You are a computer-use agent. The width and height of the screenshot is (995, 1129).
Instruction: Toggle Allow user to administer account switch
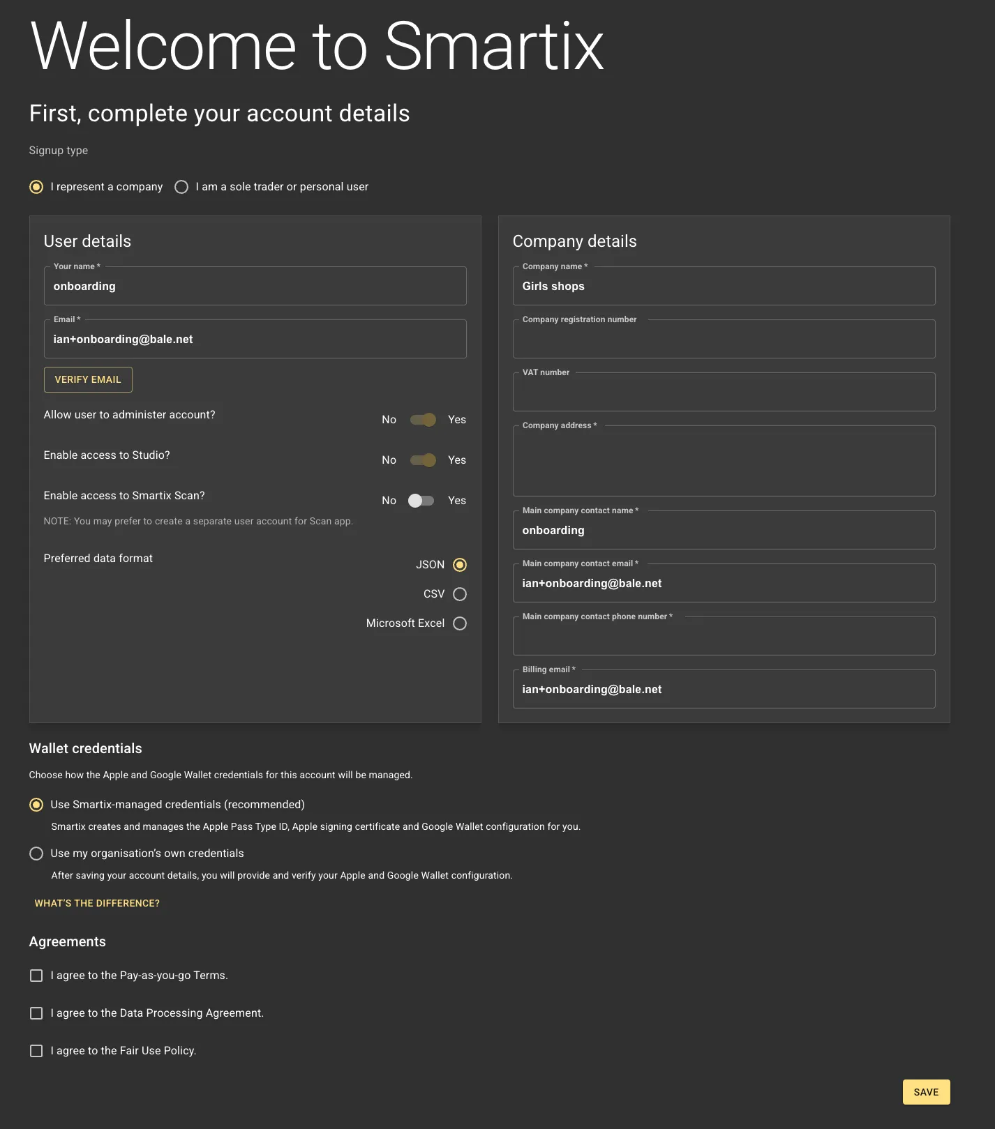pyautogui.click(x=423, y=420)
